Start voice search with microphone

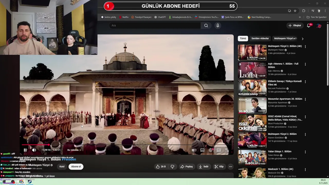click(218, 25)
